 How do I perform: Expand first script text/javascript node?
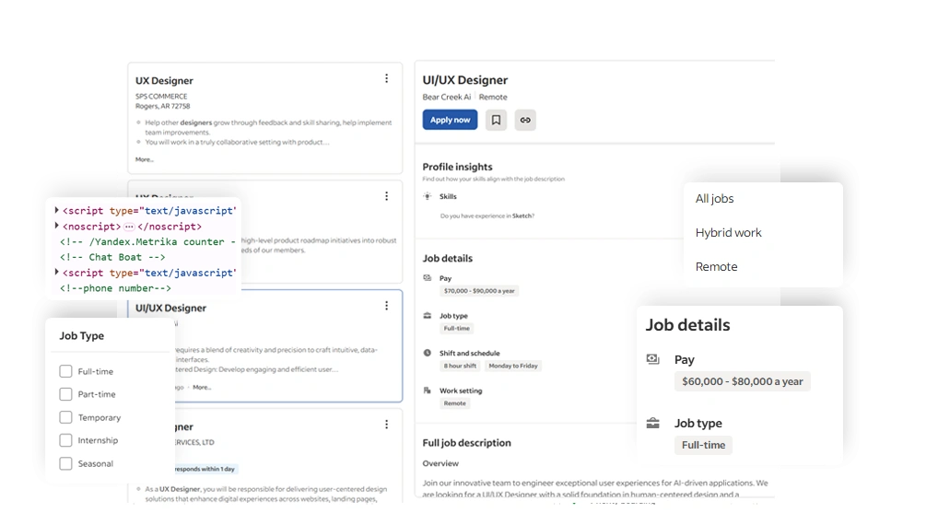coord(56,210)
